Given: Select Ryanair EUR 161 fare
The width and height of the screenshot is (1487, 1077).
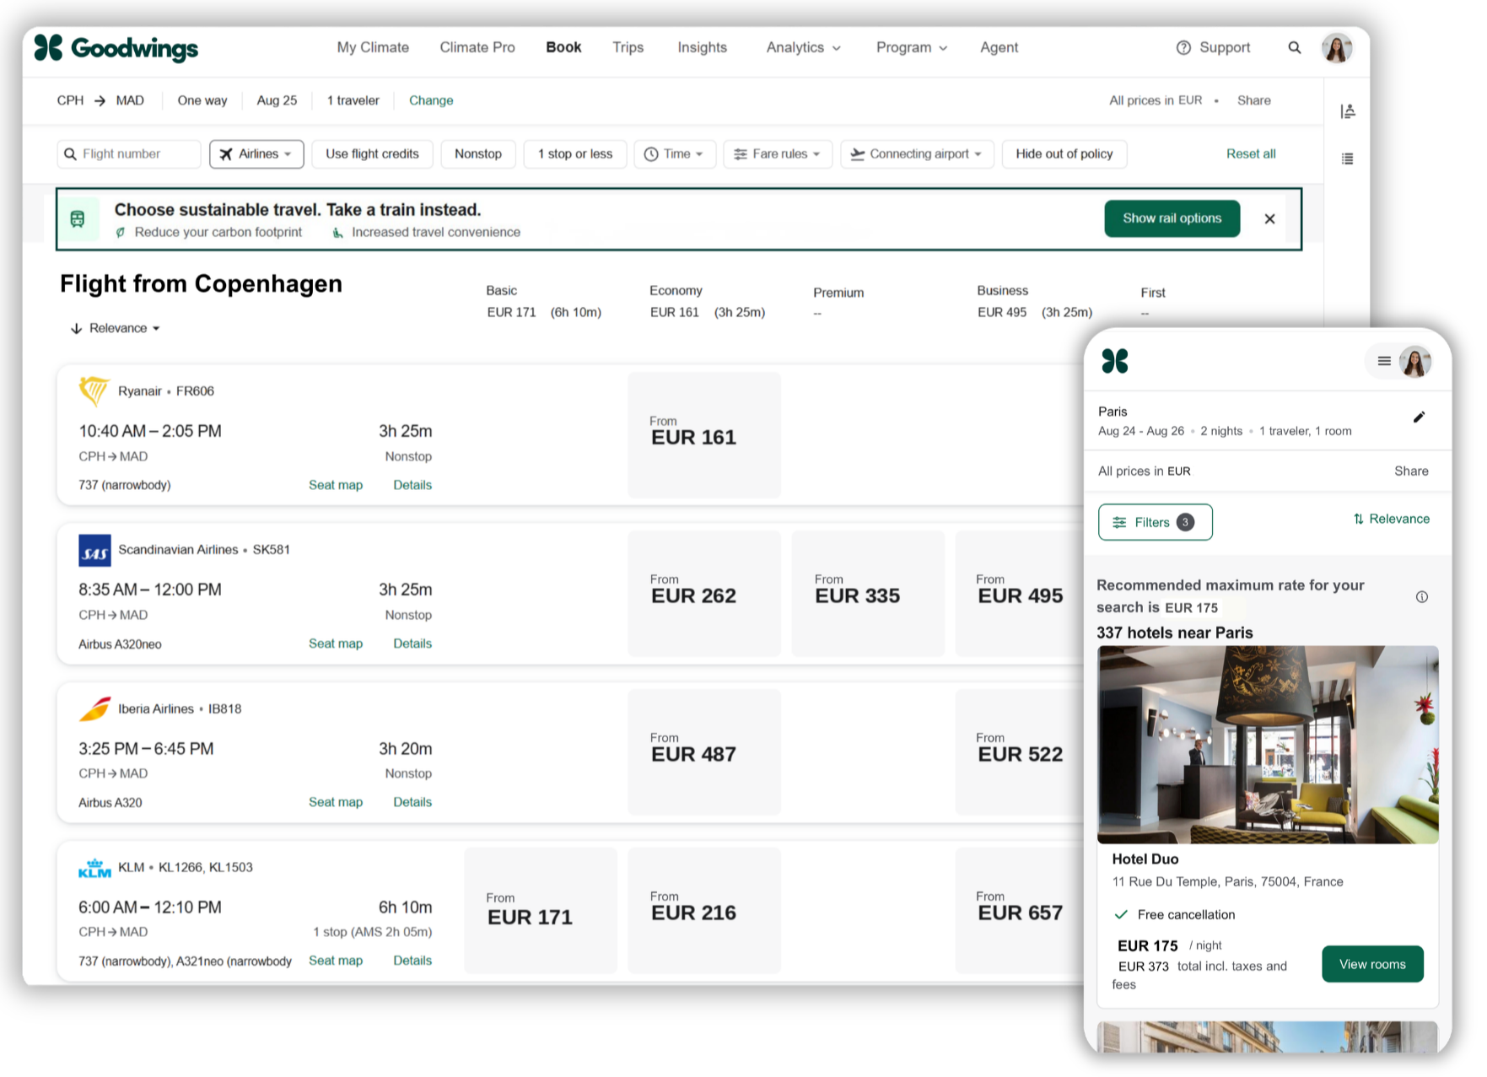Looking at the screenshot, I should (x=704, y=435).
